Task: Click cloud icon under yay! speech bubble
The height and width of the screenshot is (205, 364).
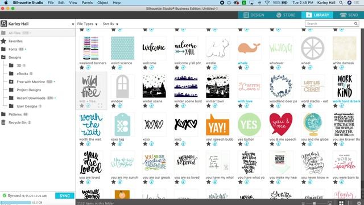Action: coord(215,143)
